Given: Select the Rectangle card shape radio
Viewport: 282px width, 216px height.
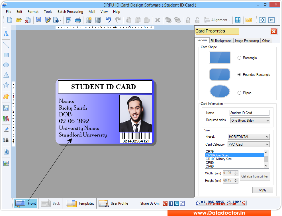Looking at the screenshot, I should pyautogui.click(x=239, y=58).
